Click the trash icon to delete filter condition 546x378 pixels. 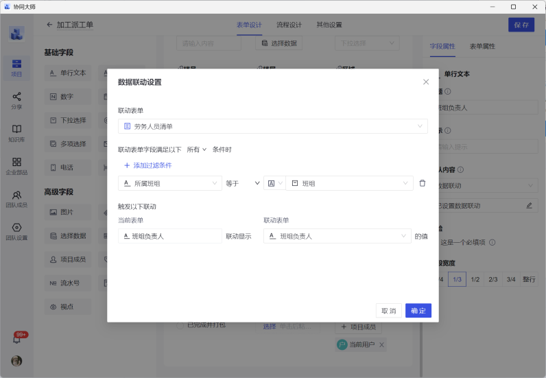tap(422, 183)
